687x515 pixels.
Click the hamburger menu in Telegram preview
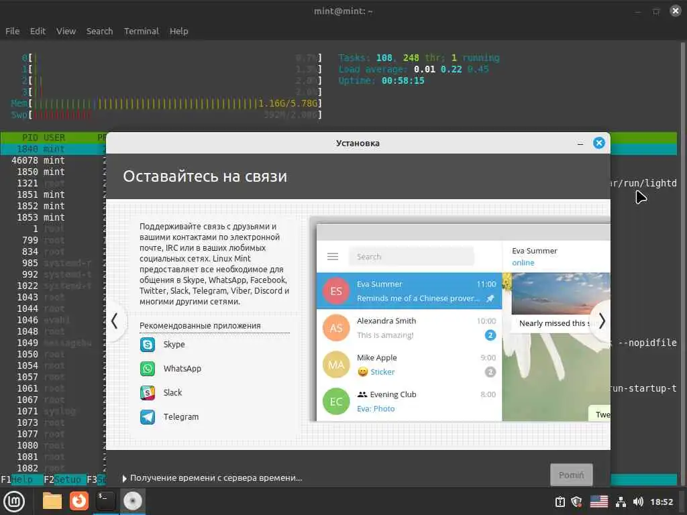point(333,257)
